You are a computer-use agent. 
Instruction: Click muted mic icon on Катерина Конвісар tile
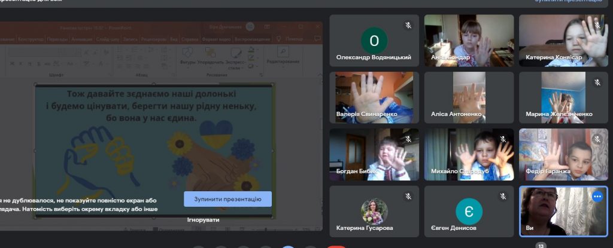597,25
